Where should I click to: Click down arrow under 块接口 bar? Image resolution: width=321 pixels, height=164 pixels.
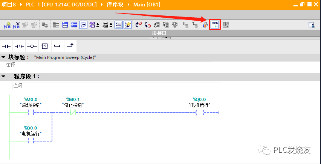pos(166,38)
